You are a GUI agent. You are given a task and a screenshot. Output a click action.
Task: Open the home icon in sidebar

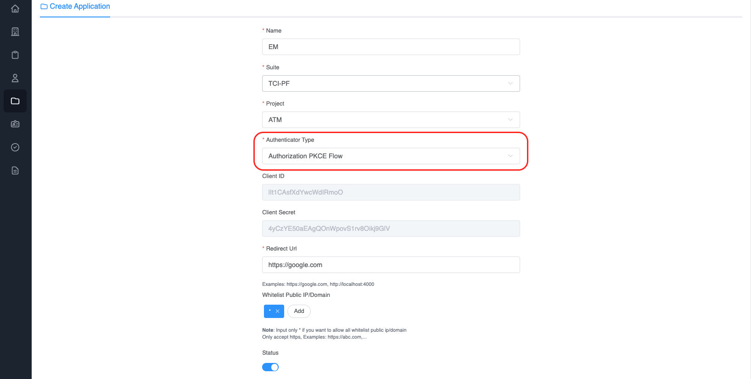pyautogui.click(x=15, y=9)
